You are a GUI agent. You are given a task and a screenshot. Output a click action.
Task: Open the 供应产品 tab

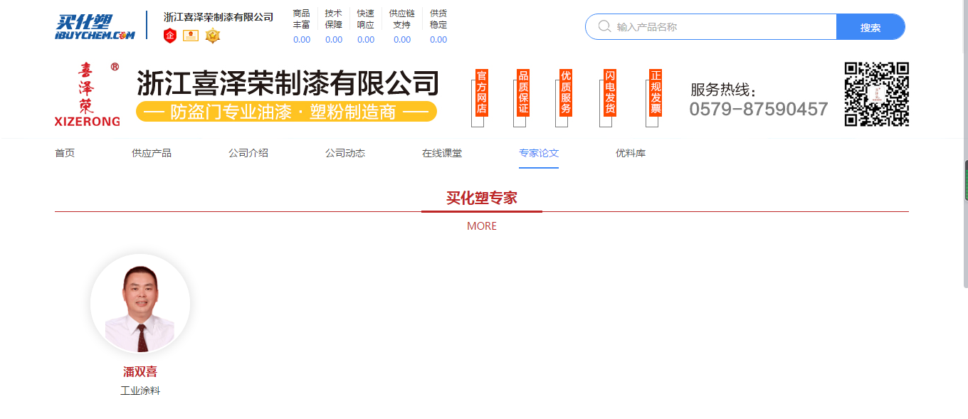coord(152,153)
